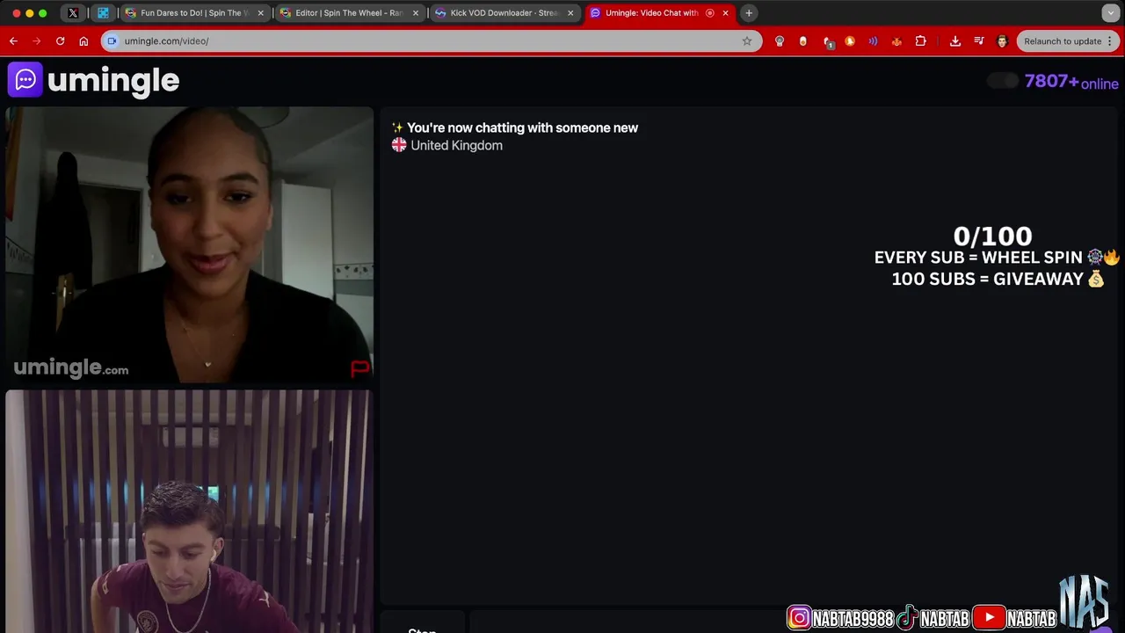
Task: Click the United Kingdom country label
Action: (456, 146)
